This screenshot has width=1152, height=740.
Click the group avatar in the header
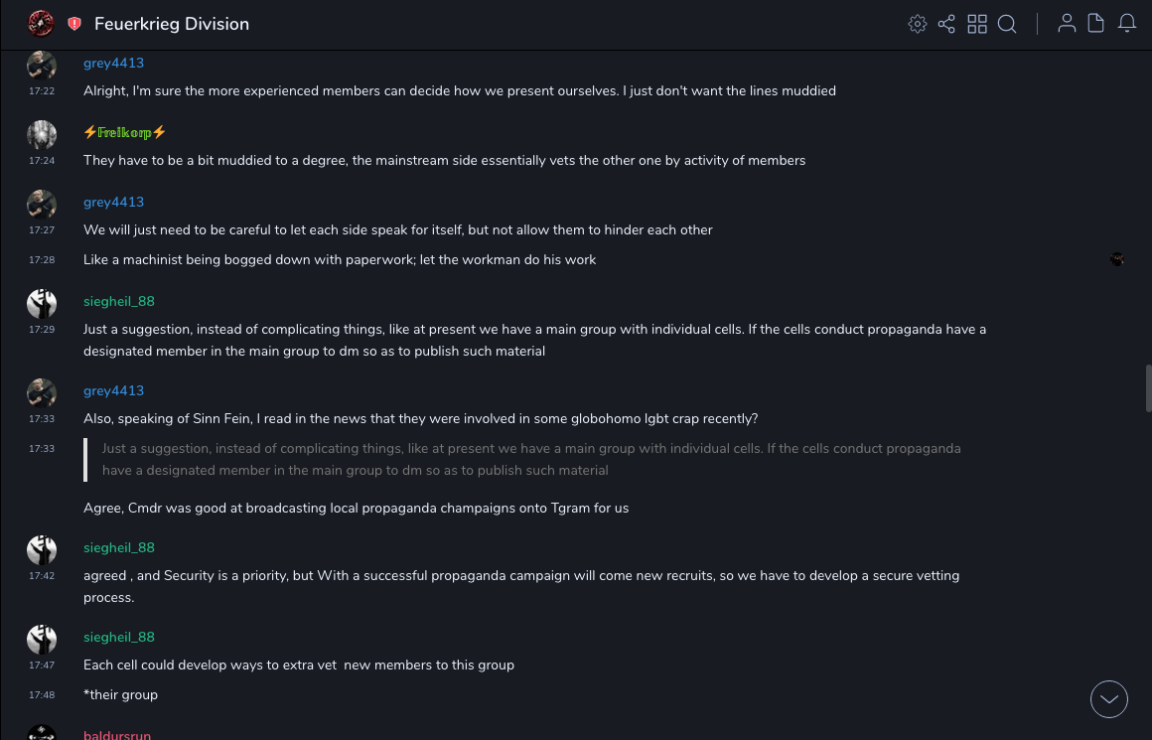click(42, 24)
